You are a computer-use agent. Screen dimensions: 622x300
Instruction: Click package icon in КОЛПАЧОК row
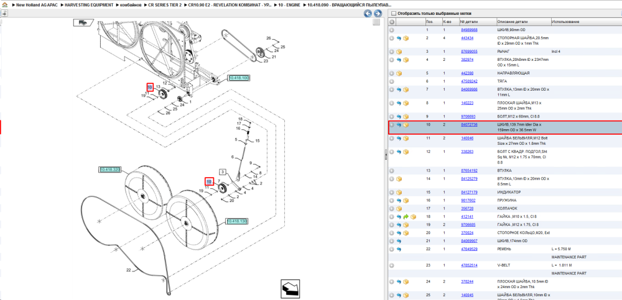399,209
